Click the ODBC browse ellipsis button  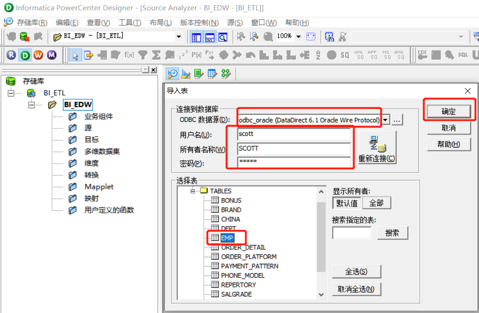pyautogui.click(x=397, y=120)
